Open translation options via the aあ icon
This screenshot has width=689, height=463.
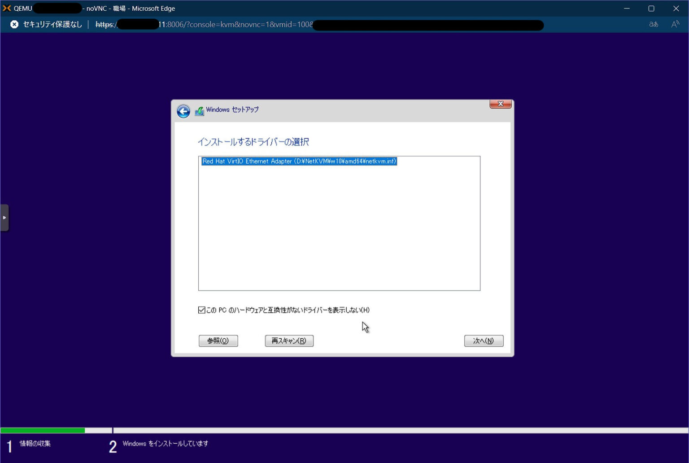tap(653, 25)
